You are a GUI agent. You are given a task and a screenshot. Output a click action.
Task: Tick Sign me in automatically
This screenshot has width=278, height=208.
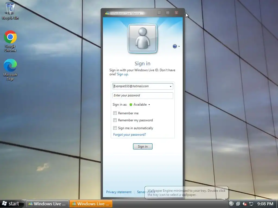[x=115, y=128]
